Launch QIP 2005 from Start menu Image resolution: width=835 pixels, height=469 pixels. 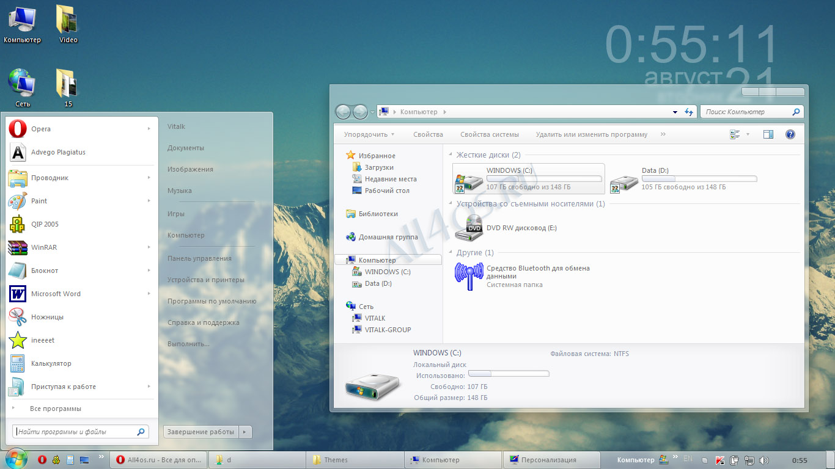[80, 224]
